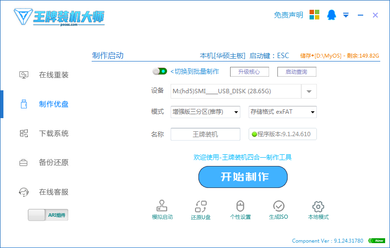Select the 制作优盘 USB icon

24,104
